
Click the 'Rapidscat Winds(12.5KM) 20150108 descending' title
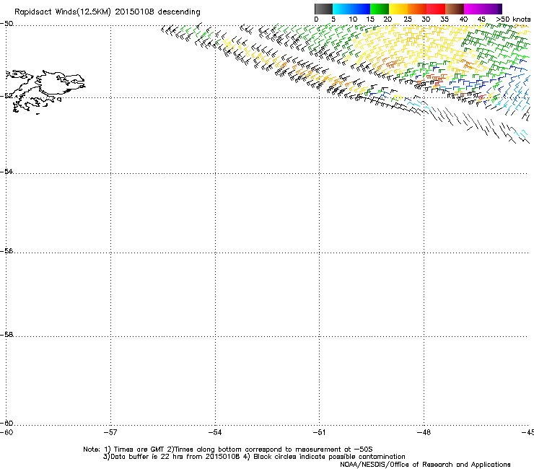(x=108, y=12)
